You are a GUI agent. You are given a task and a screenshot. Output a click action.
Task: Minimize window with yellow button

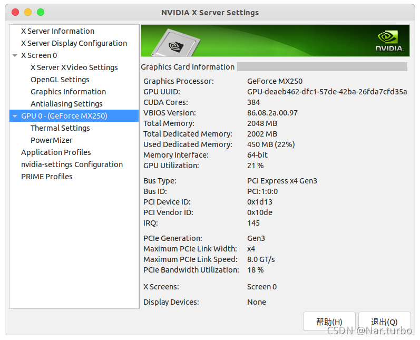point(28,12)
